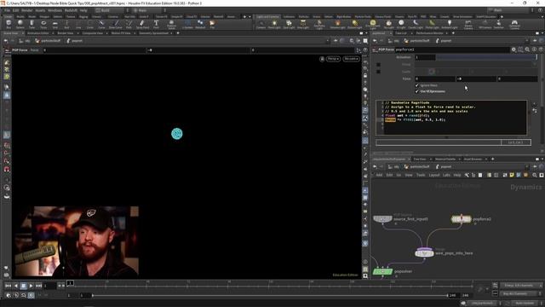Screen dimensions: 545x307
Task: Select the Font shelf tool
Action: [x=156, y=24]
